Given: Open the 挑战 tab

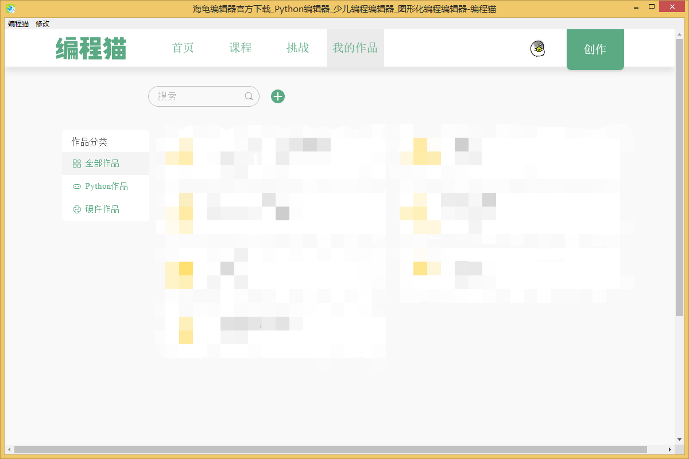Looking at the screenshot, I should pyautogui.click(x=298, y=48).
